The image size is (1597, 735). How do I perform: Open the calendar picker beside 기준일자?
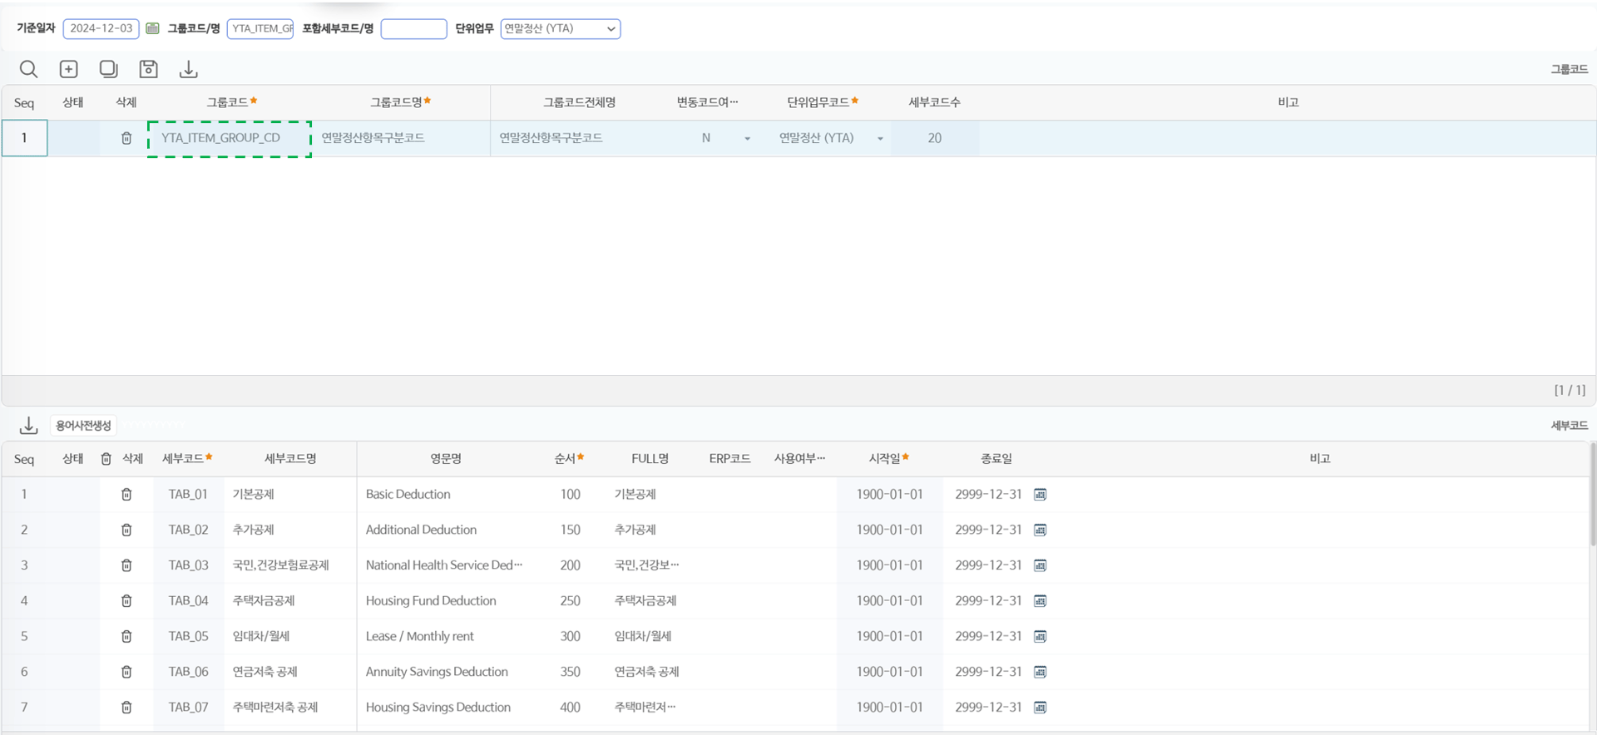coord(152,28)
